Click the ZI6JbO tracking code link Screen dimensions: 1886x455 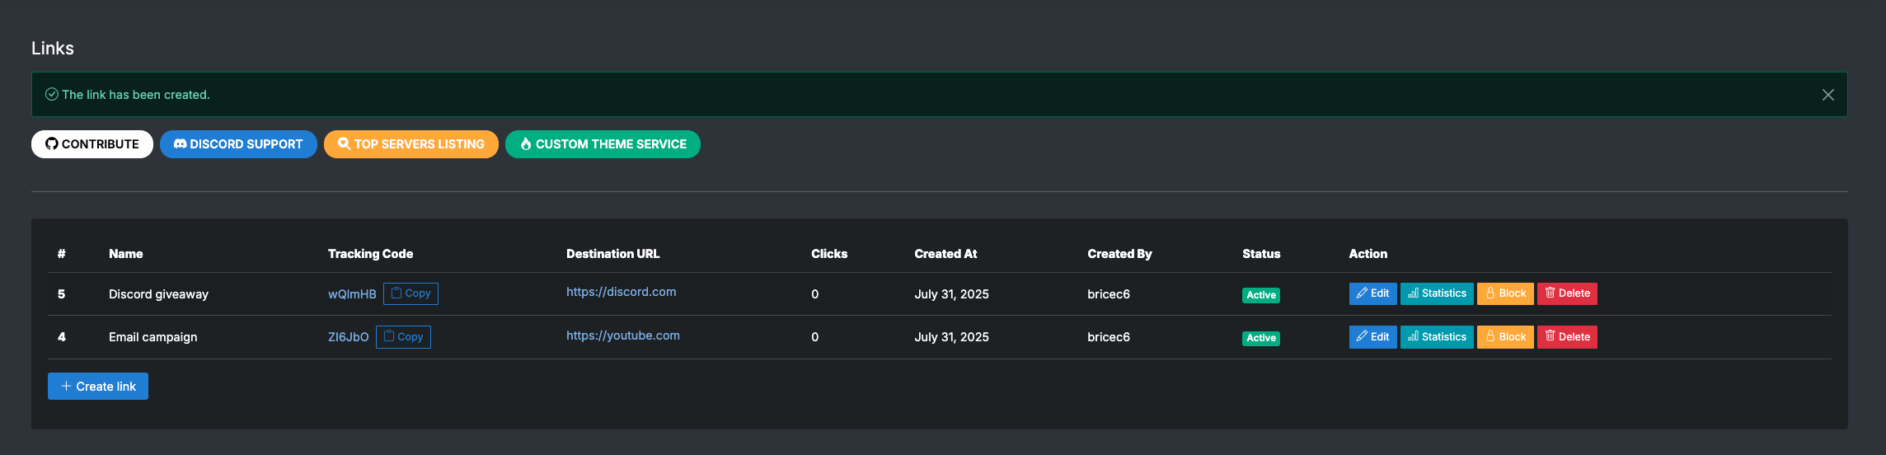coord(348,337)
